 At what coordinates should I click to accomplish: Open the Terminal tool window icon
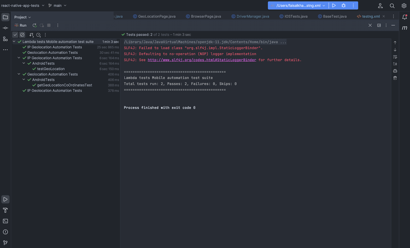click(5, 221)
